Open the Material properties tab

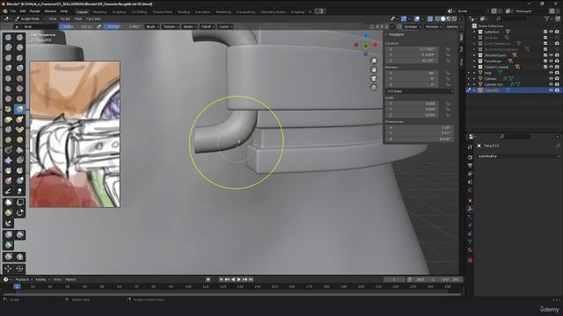[470, 249]
